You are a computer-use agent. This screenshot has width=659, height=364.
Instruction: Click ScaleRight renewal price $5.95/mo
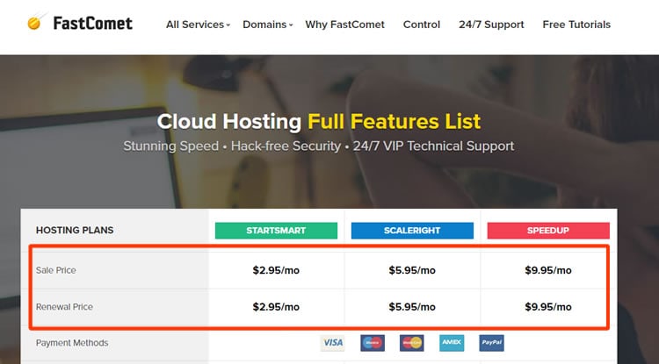[412, 307]
